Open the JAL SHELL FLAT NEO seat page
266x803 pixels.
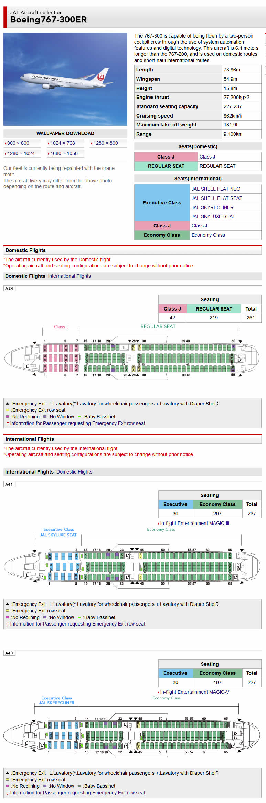point(216,189)
